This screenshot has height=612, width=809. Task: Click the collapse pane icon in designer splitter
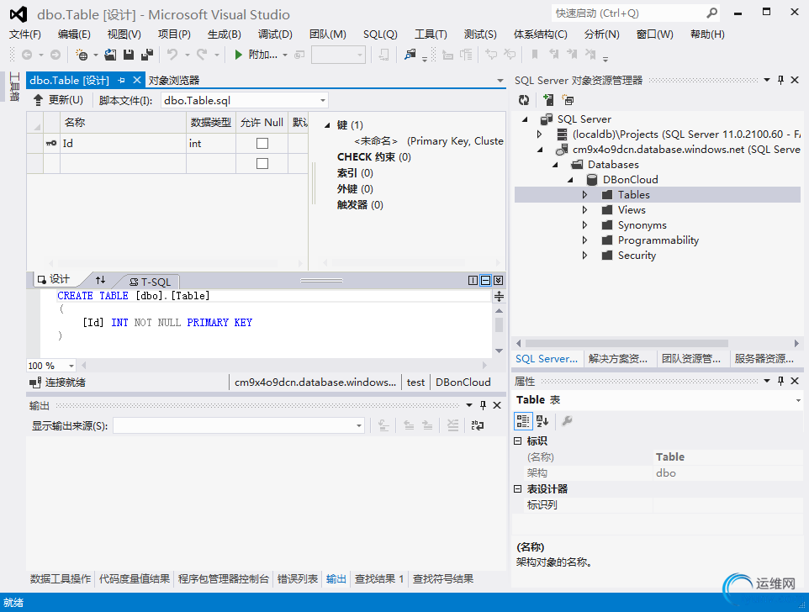[498, 281]
